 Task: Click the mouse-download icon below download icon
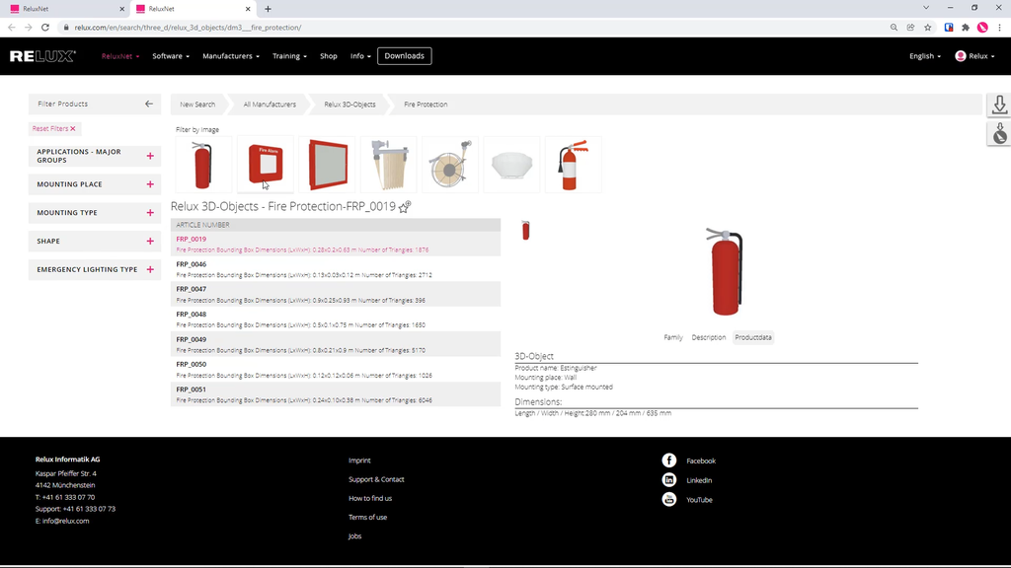tap(999, 133)
